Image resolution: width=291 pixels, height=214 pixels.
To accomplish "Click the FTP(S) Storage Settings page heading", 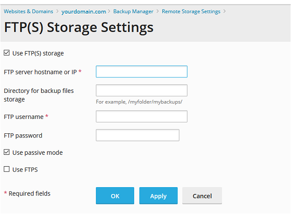I will click(x=79, y=27).
